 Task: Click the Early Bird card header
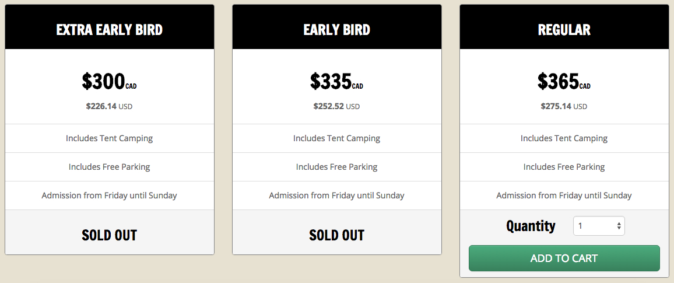(x=337, y=30)
